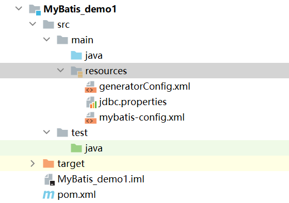Collapse the src folder chevron
Screen dimensions: 289x203
click(33, 24)
